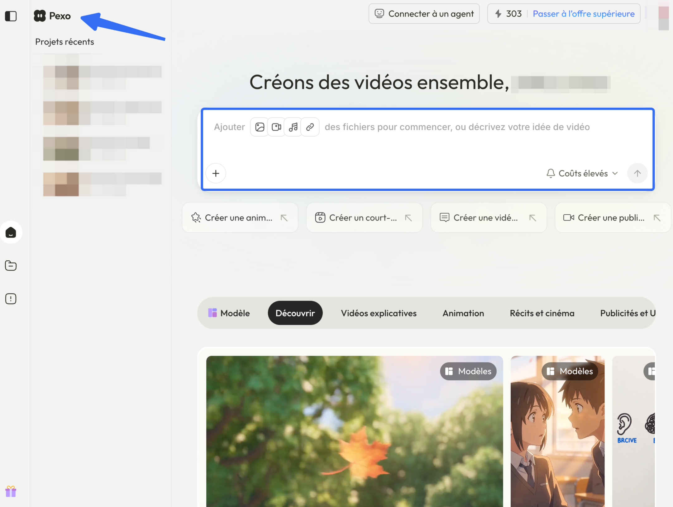
Task: Add an audio file via music icon
Action: point(293,127)
